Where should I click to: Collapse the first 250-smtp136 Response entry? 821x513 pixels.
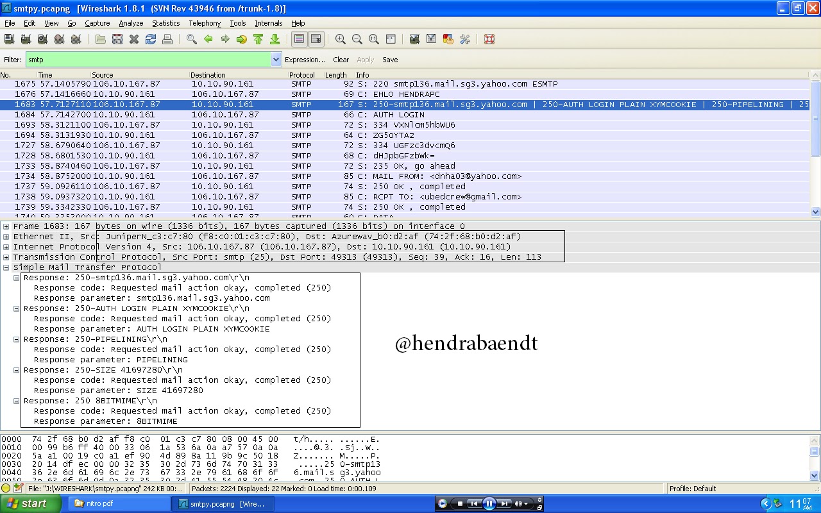pos(15,277)
